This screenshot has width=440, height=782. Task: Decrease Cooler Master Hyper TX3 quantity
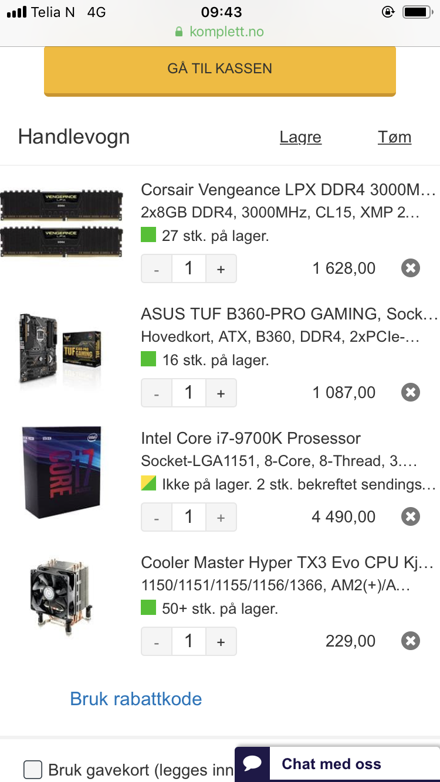157,641
